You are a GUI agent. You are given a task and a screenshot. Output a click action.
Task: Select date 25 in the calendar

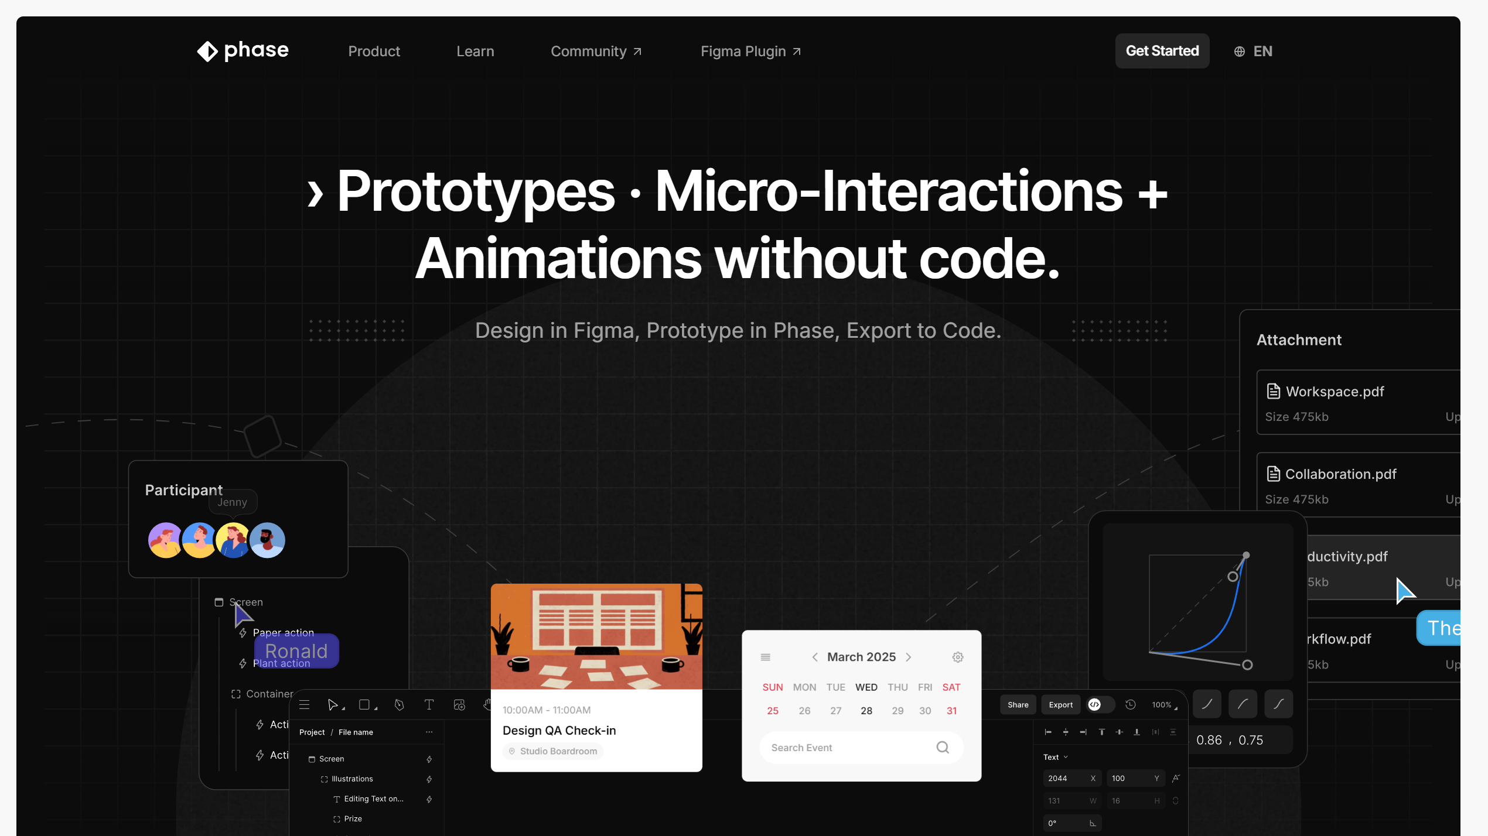(x=773, y=711)
